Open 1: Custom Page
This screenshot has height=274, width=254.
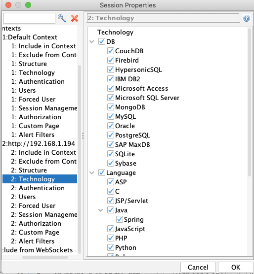(35, 126)
